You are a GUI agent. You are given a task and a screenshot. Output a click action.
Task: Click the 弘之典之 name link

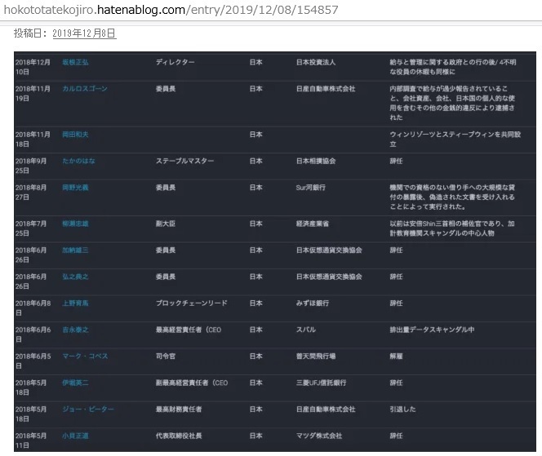click(75, 277)
